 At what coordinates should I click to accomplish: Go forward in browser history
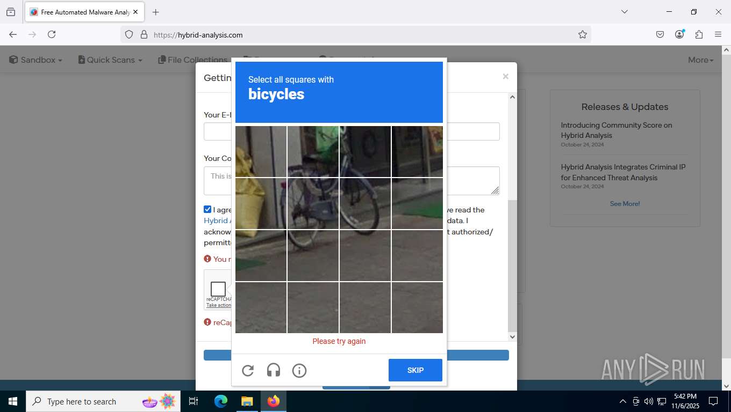pyautogui.click(x=32, y=34)
